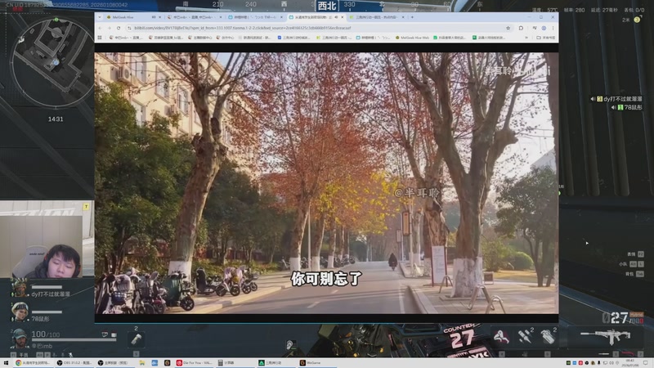Select the ammunition gadget slot
The width and height of the screenshot is (654, 368).
(x=525, y=336)
